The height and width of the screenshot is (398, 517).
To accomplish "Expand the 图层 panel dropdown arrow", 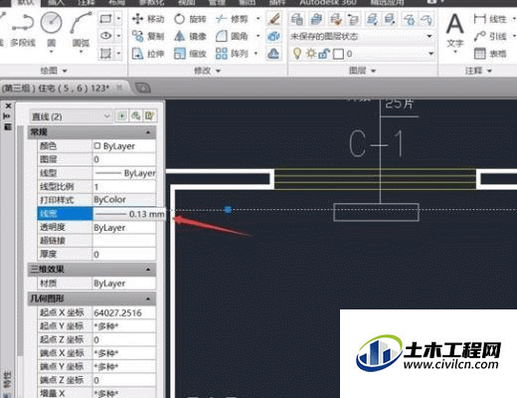I will [374, 71].
